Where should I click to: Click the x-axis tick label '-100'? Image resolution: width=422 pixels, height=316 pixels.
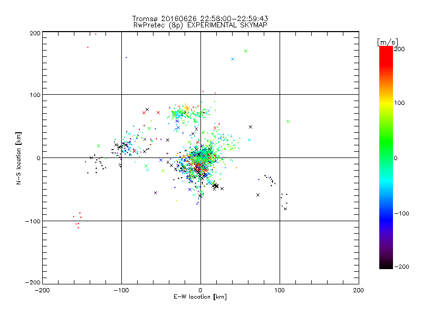(x=121, y=290)
